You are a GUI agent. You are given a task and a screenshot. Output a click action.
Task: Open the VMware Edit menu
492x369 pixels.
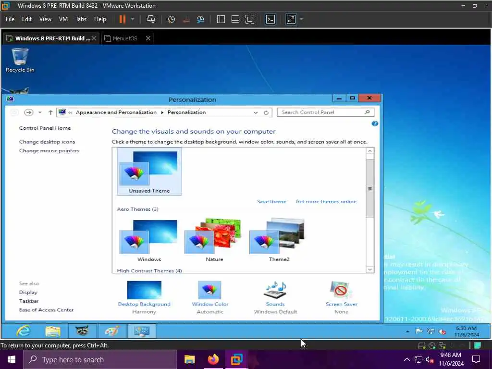pyautogui.click(x=27, y=19)
